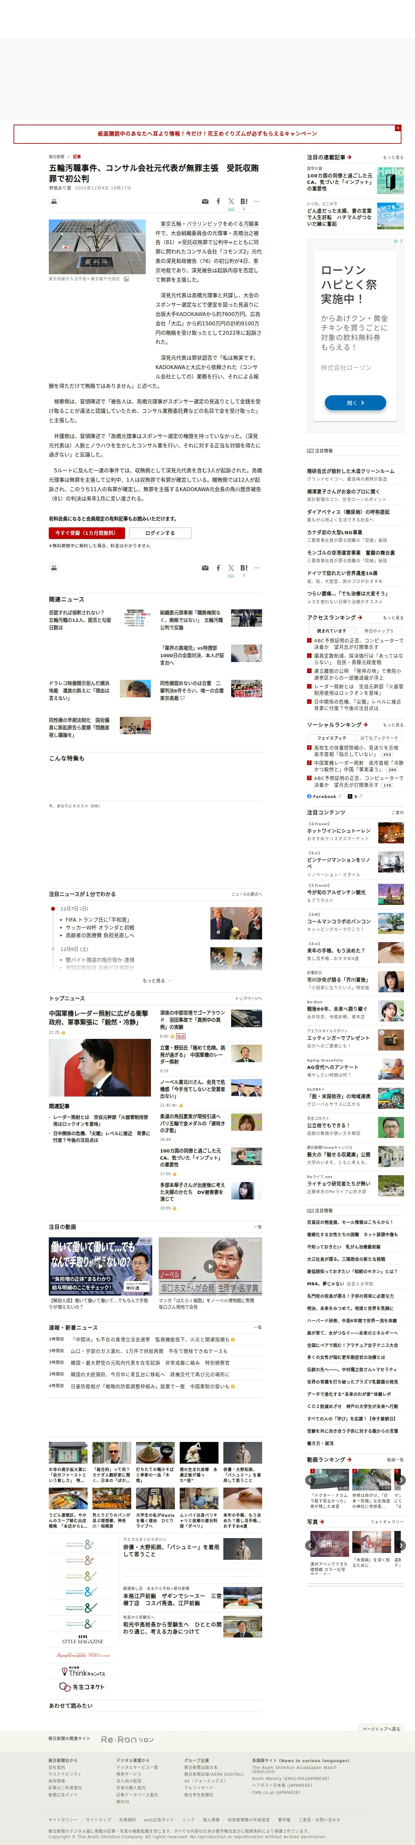Open Re:Ron logo link in footer
This screenshot has width=415, height=1845.
(x=127, y=1740)
